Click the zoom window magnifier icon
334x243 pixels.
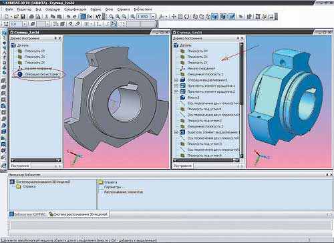tap(111, 17)
